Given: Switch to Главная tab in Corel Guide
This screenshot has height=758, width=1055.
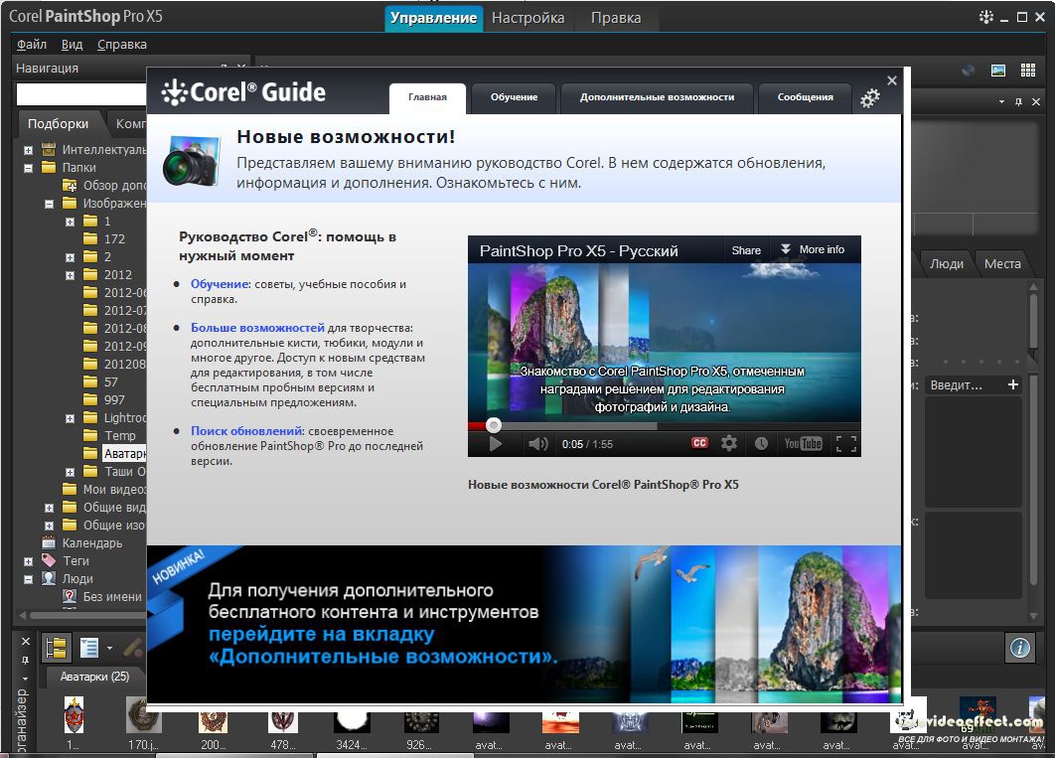Looking at the screenshot, I should coord(427,98).
